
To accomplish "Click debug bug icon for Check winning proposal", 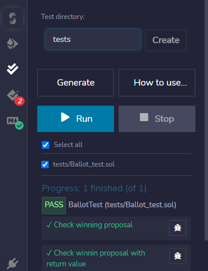I will [178, 228].
